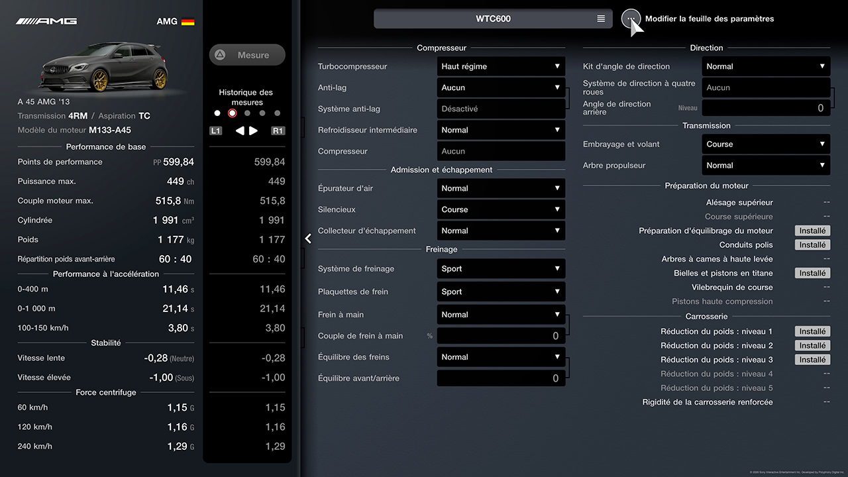Click the Angle de direction arrière value
This screenshot has height=477, width=848.
pyautogui.click(x=766, y=108)
